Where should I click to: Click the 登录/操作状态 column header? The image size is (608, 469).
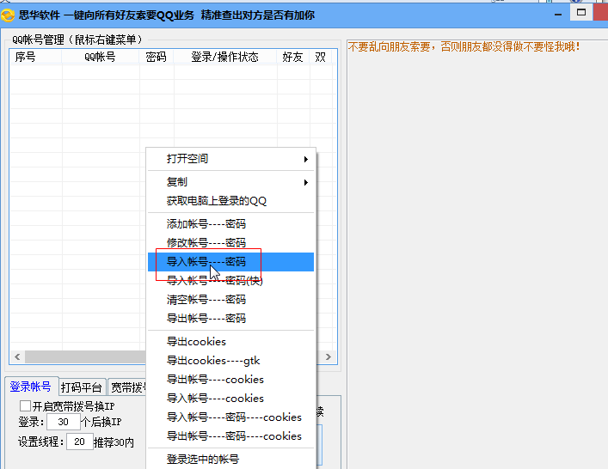click(225, 57)
